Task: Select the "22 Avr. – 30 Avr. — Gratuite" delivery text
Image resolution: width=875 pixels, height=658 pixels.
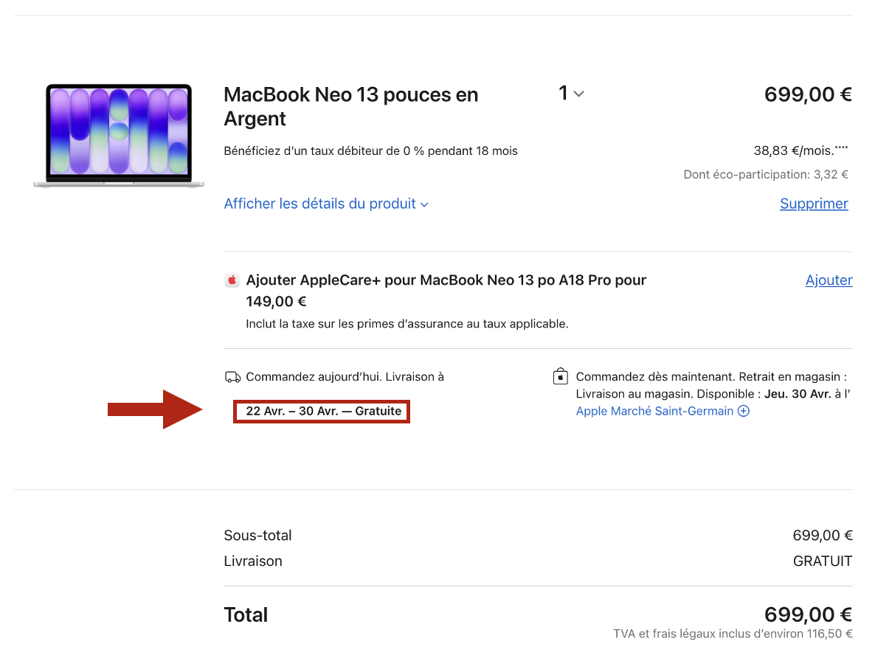Action: [x=323, y=412]
